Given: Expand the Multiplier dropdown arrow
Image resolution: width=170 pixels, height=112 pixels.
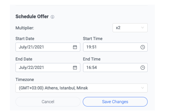Looking at the screenshot, I should (142, 28).
